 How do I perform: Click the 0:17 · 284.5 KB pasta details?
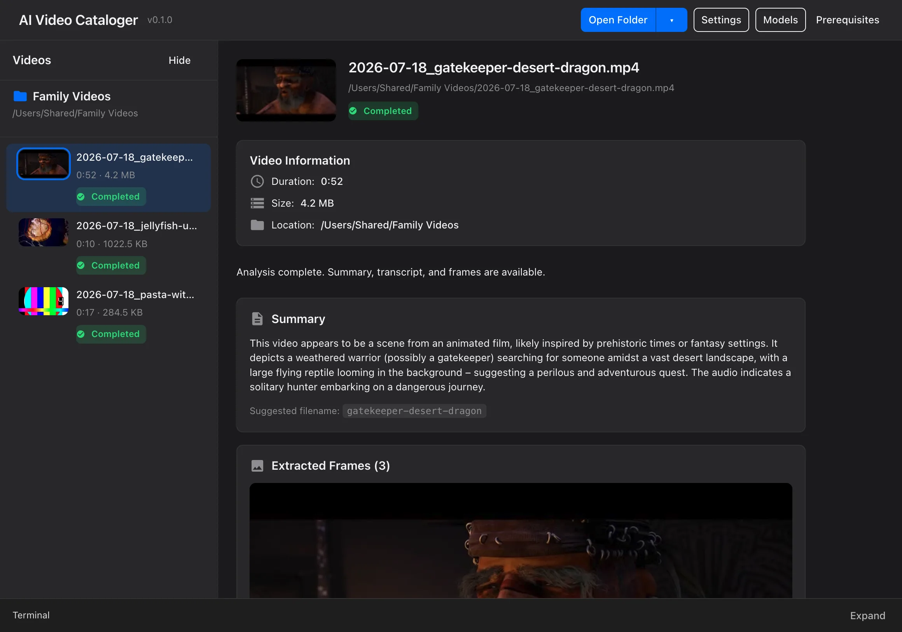pos(109,312)
